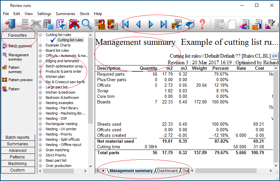Click the parts grid with printer icon

pyautogui.click(x=61, y=24)
